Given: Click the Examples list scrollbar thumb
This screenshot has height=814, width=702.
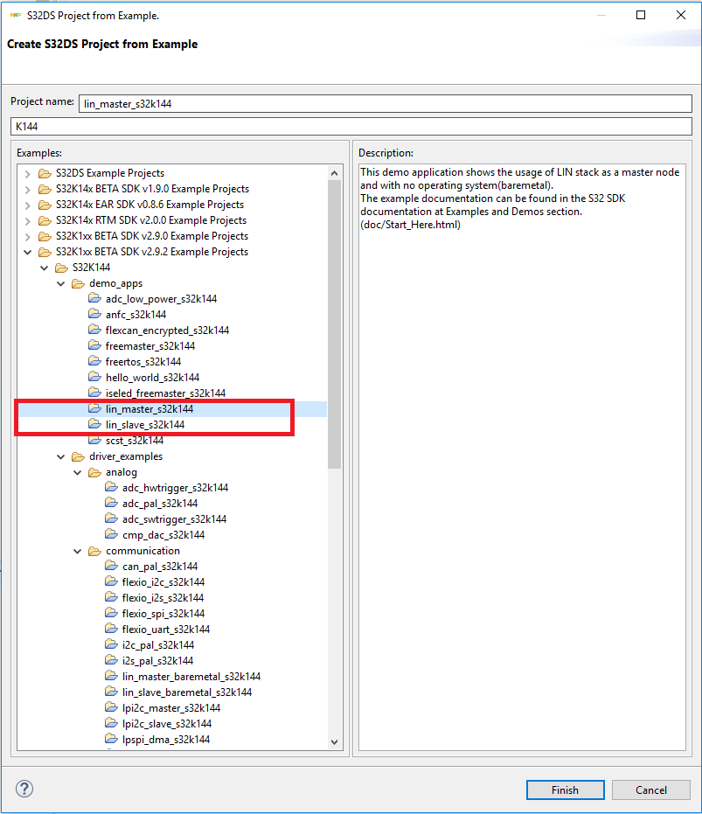Looking at the screenshot, I should (334, 324).
